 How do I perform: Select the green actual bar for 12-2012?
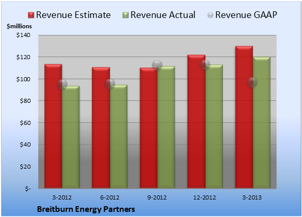click(214, 126)
